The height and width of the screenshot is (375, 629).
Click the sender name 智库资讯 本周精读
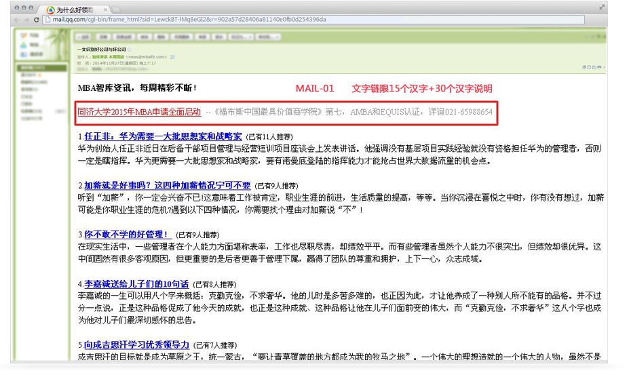click(108, 57)
